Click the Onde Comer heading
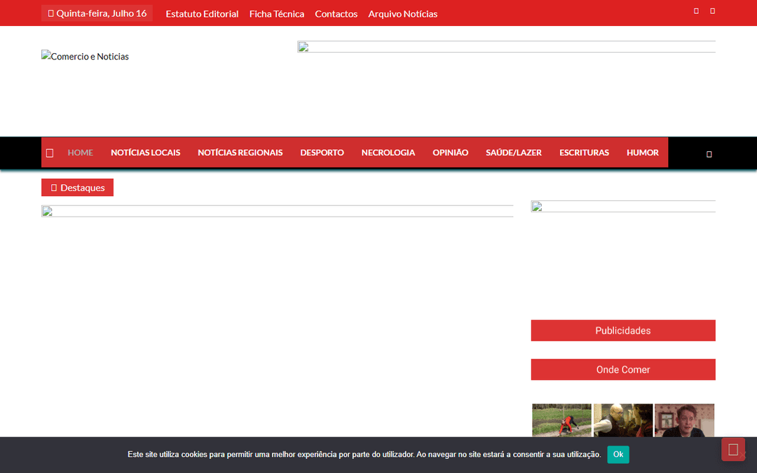The image size is (757, 473). (623, 370)
